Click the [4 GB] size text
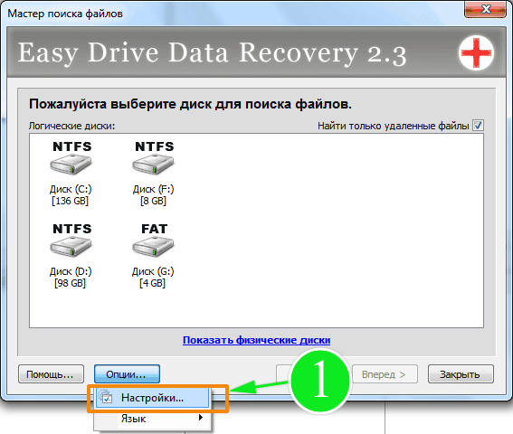Screen dimensions: 513x434 (153, 283)
